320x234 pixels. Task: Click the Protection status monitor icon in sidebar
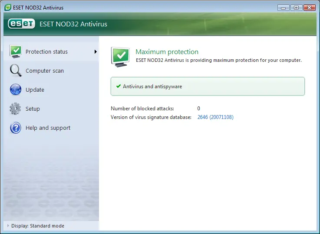click(16, 51)
